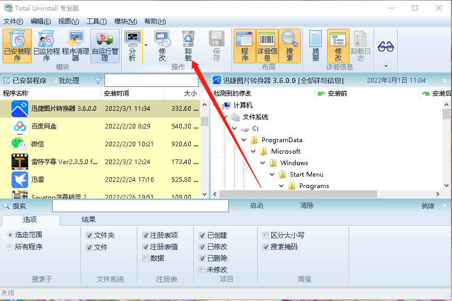Screen dimensions: 452x301
Task: Collapse the Windows folder node
Action: (263, 163)
